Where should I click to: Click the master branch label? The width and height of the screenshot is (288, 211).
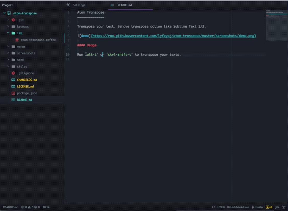[259, 207]
